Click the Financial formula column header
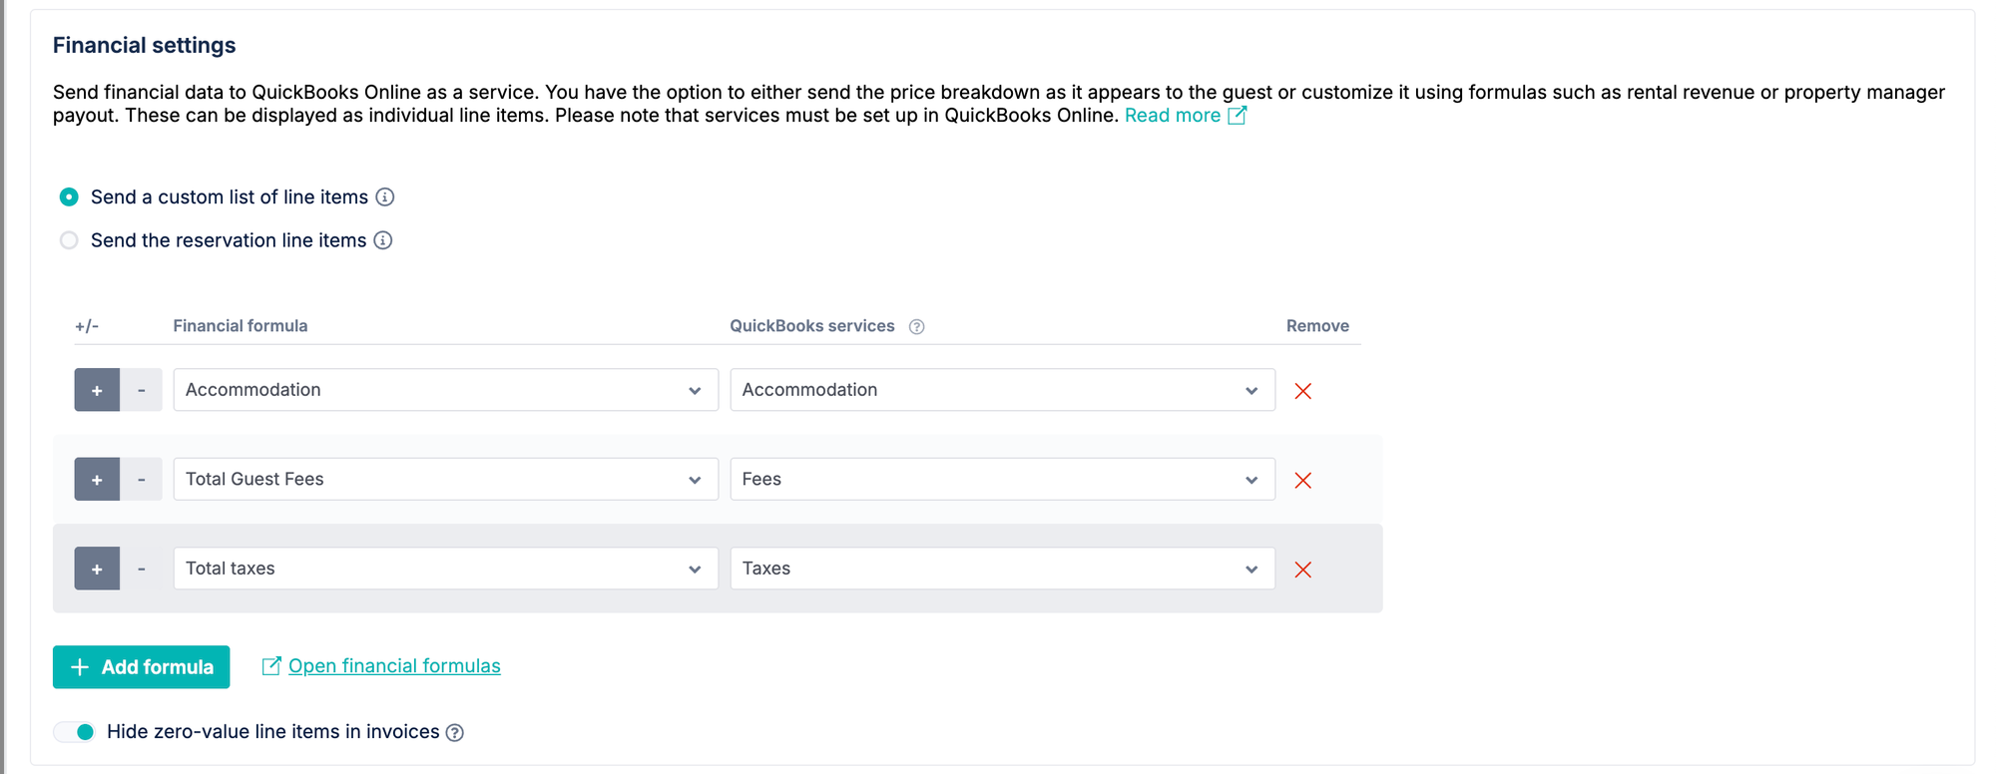Image resolution: width=1996 pixels, height=774 pixels. pyautogui.click(x=241, y=326)
